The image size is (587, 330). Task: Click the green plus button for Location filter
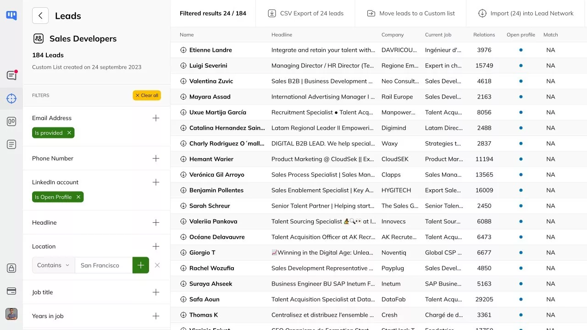pos(141,265)
